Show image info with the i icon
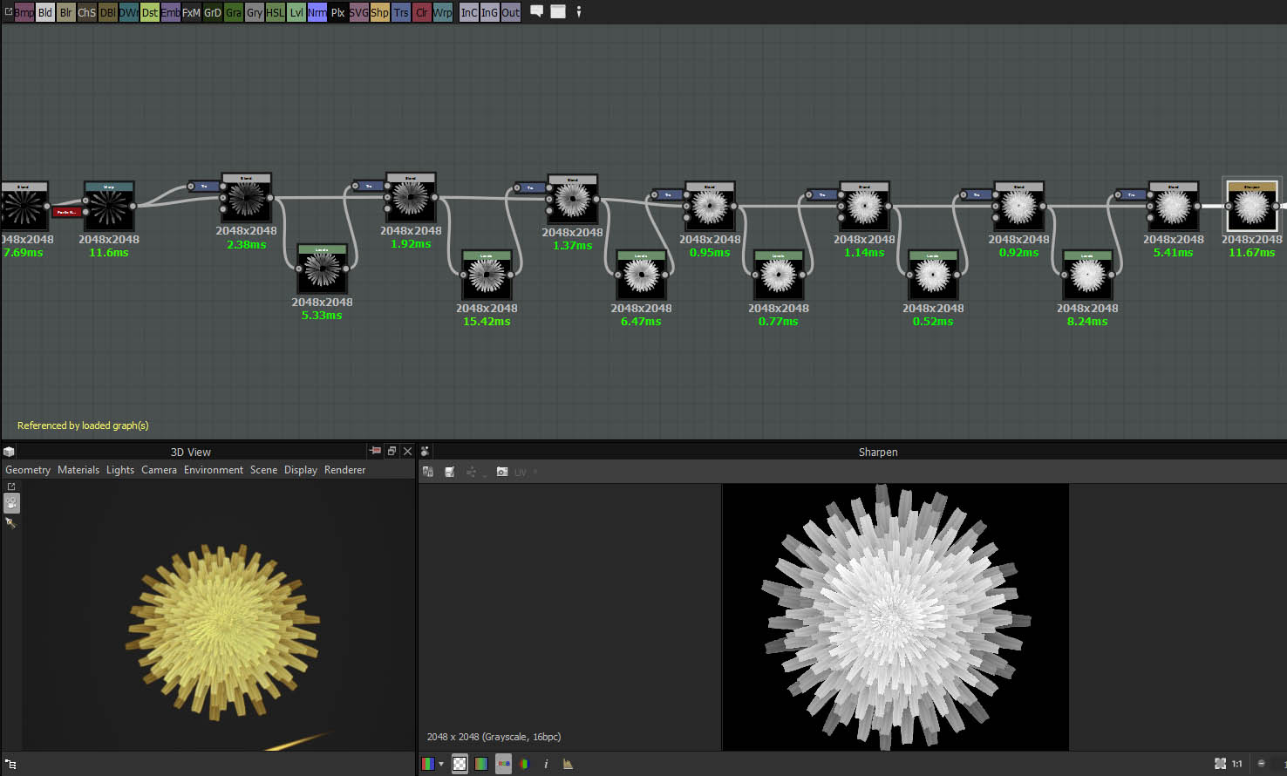This screenshot has height=776, width=1287. [546, 764]
